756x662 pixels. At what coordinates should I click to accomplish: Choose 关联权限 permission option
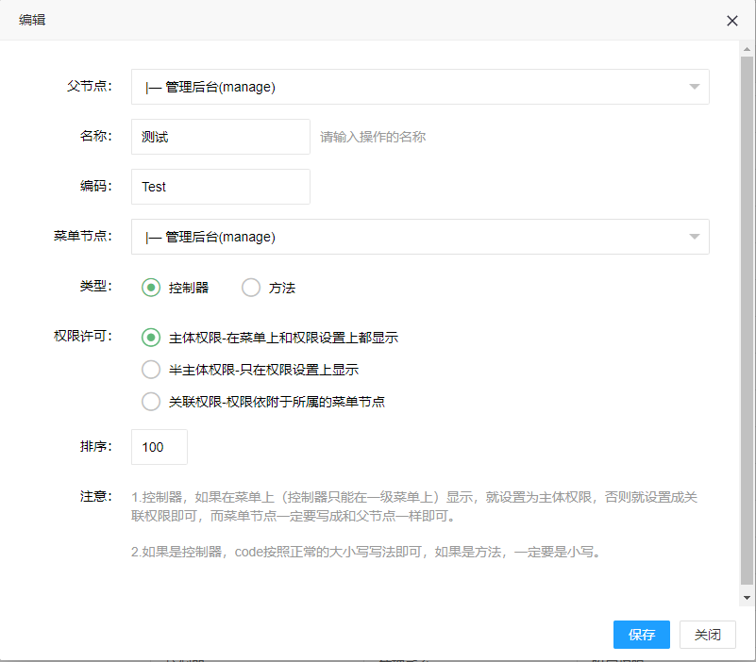151,402
